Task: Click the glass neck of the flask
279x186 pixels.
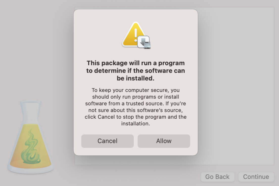Action: [x=30, y=111]
